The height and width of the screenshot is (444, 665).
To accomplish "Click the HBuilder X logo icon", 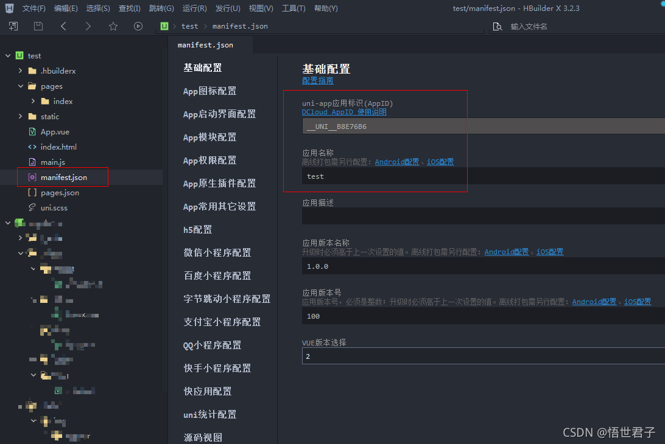I will point(9,8).
